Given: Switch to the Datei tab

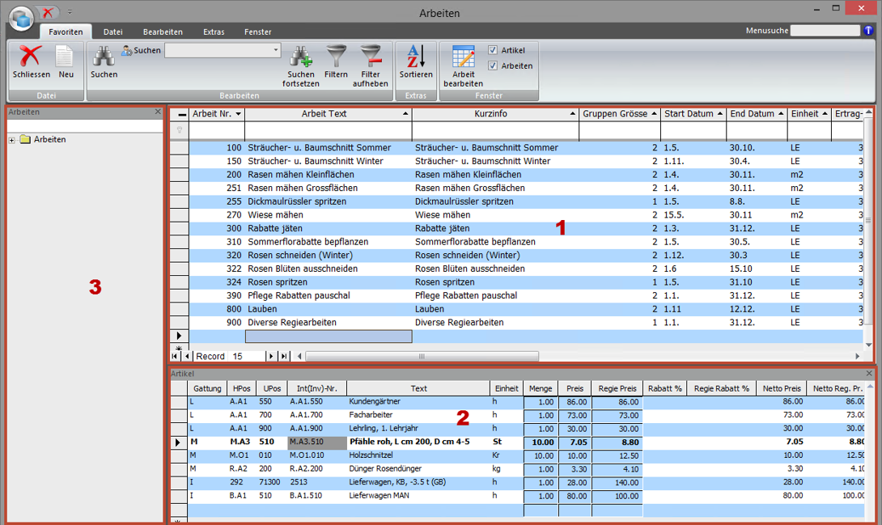Looking at the screenshot, I should [112, 32].
